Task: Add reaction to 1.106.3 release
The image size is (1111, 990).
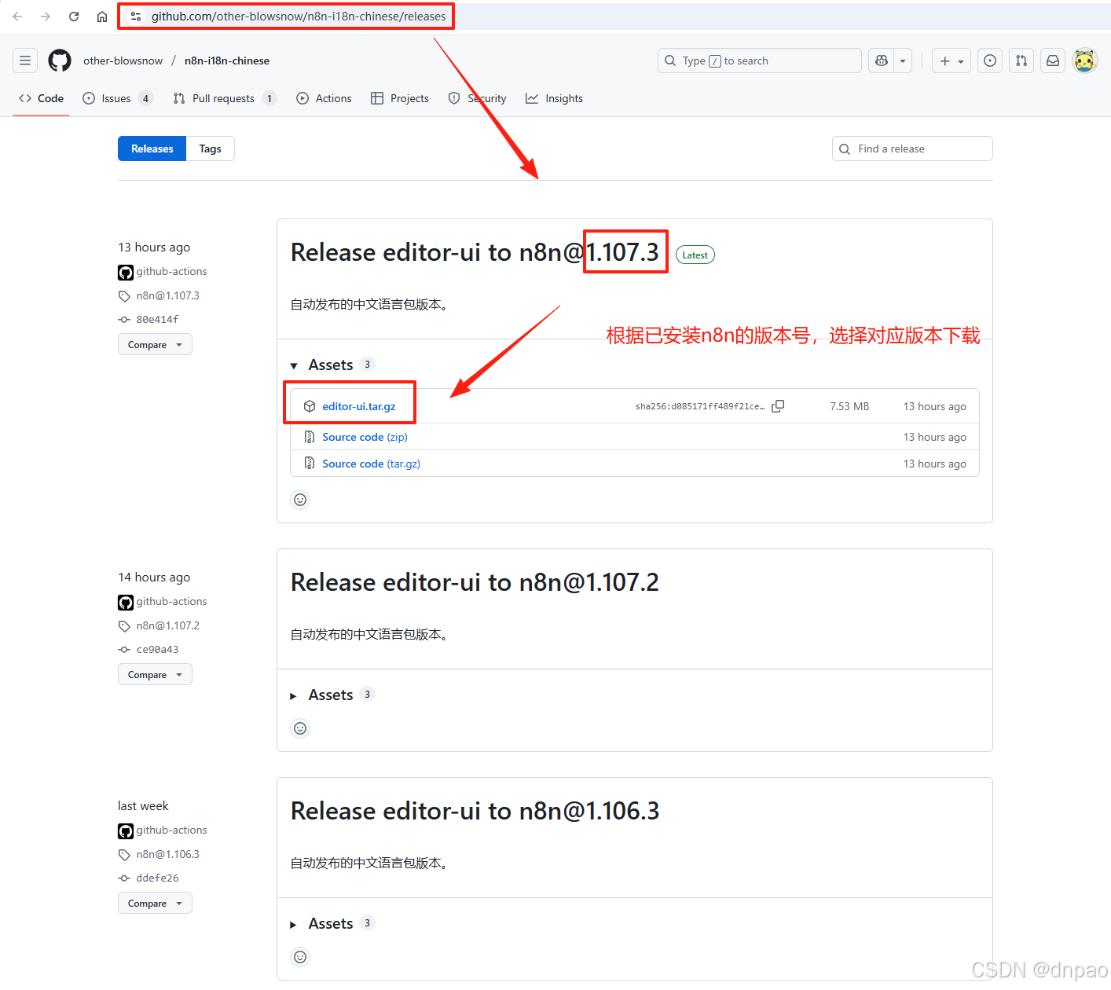Action: click(300, 957)
